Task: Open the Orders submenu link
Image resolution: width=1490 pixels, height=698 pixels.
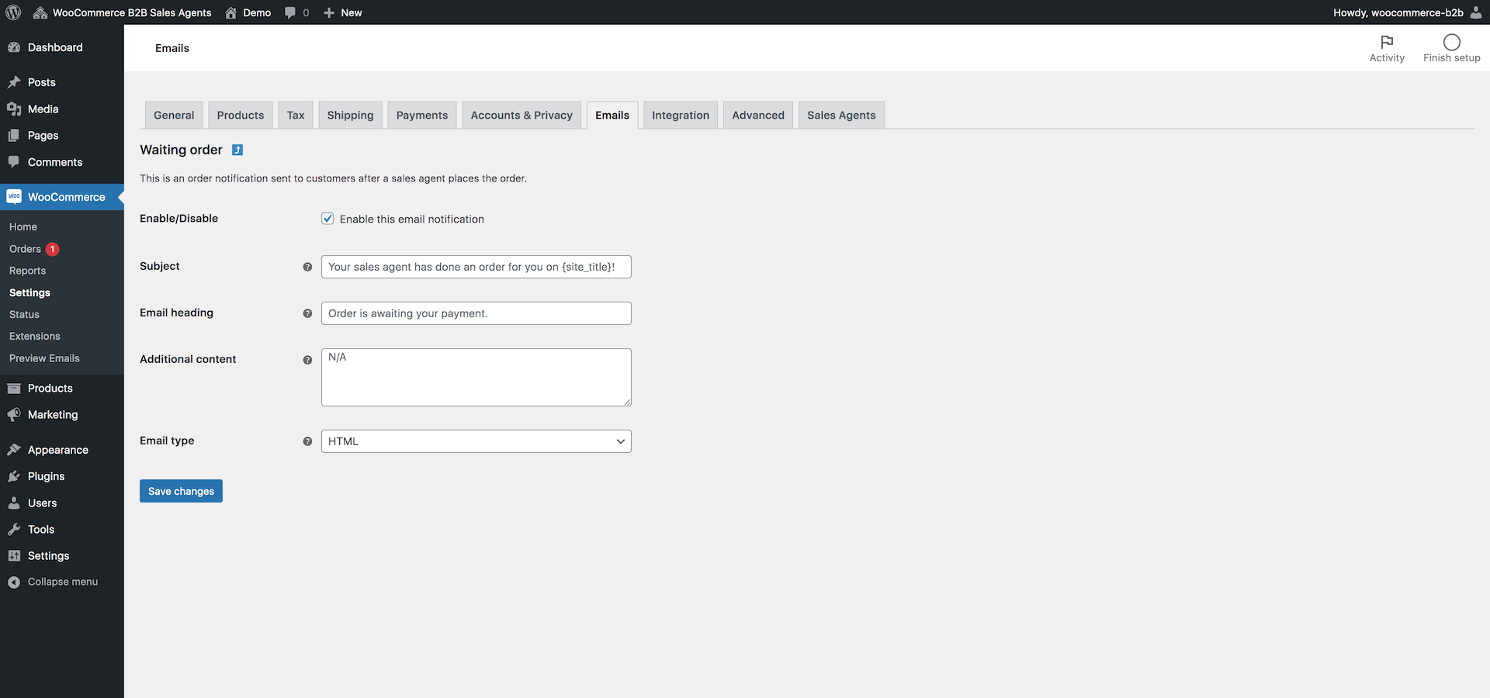Action: (x=25, y=249)
